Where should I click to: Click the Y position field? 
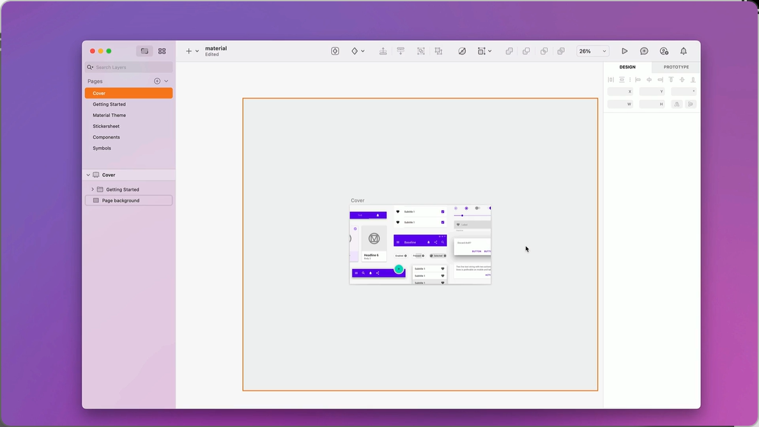pyautogui.click(x=652, y=91)
